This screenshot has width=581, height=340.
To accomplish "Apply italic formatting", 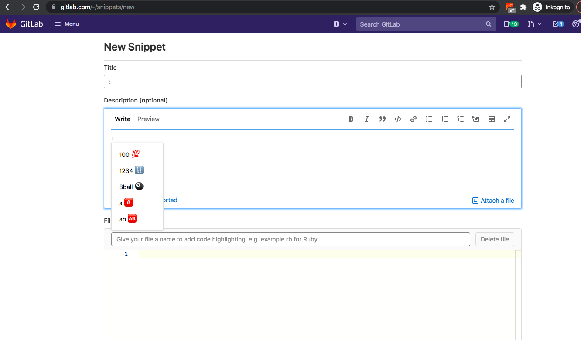I will coord(367,119).
